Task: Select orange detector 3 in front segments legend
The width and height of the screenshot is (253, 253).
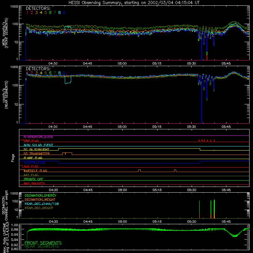Action: point(36,13)
